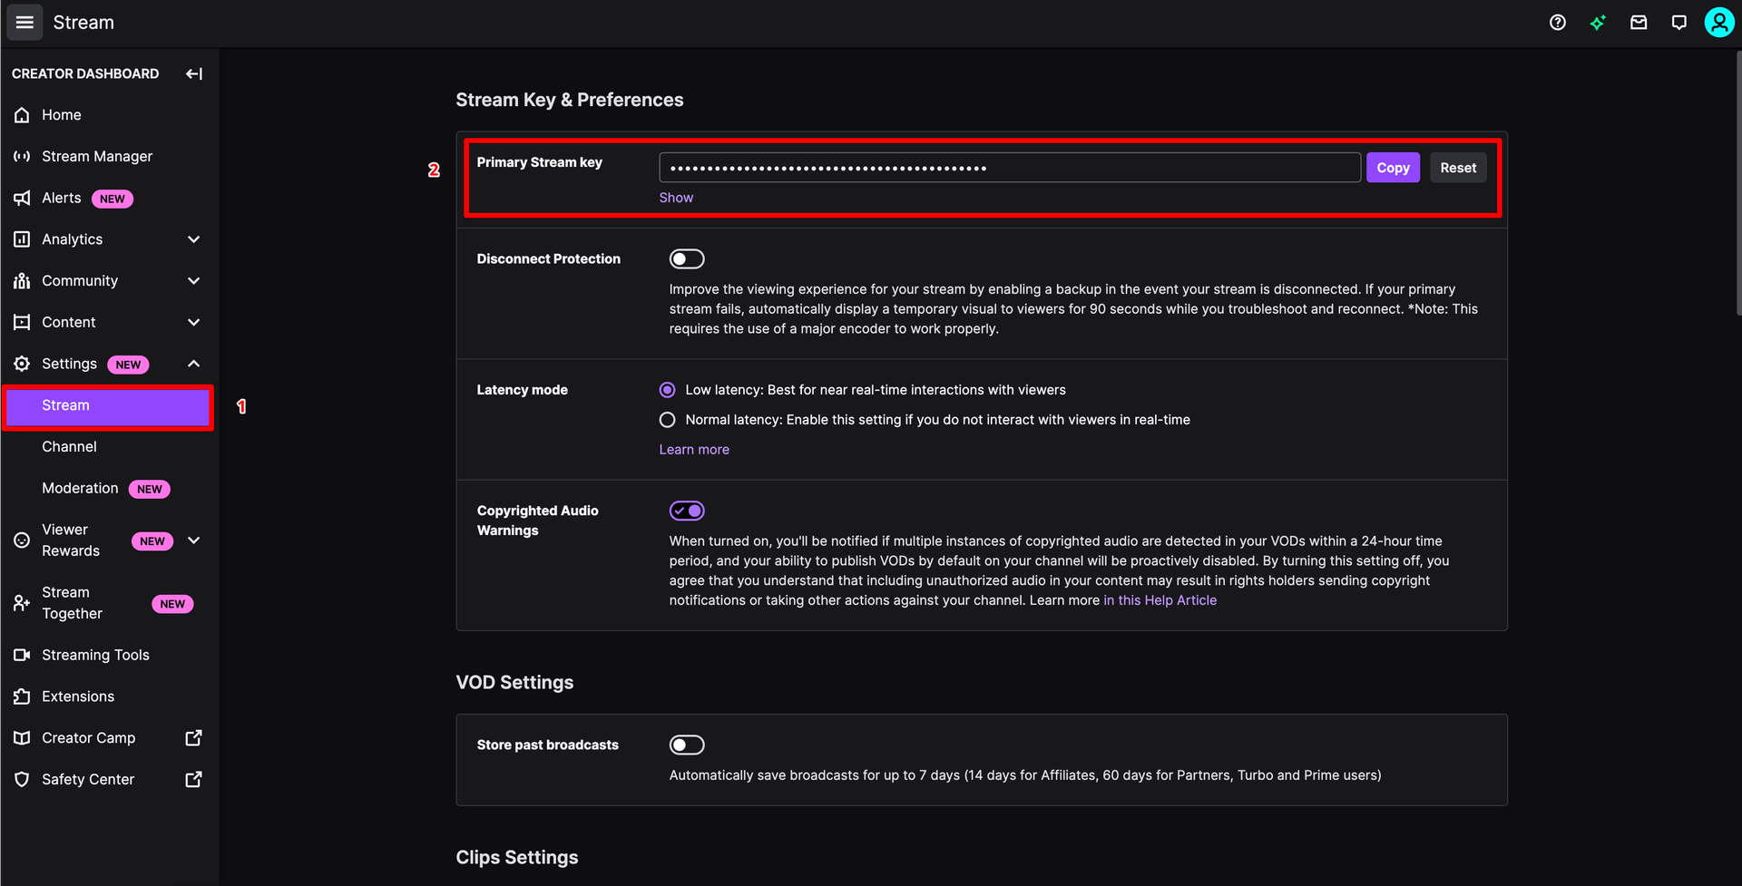Click the VOD Settings heading
The image size is (1742, 886).
[514, 682]
